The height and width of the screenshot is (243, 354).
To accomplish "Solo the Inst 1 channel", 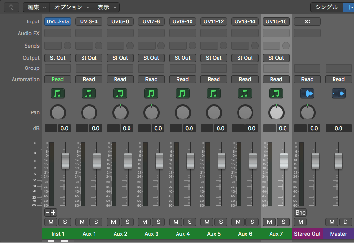I will 65,222.
